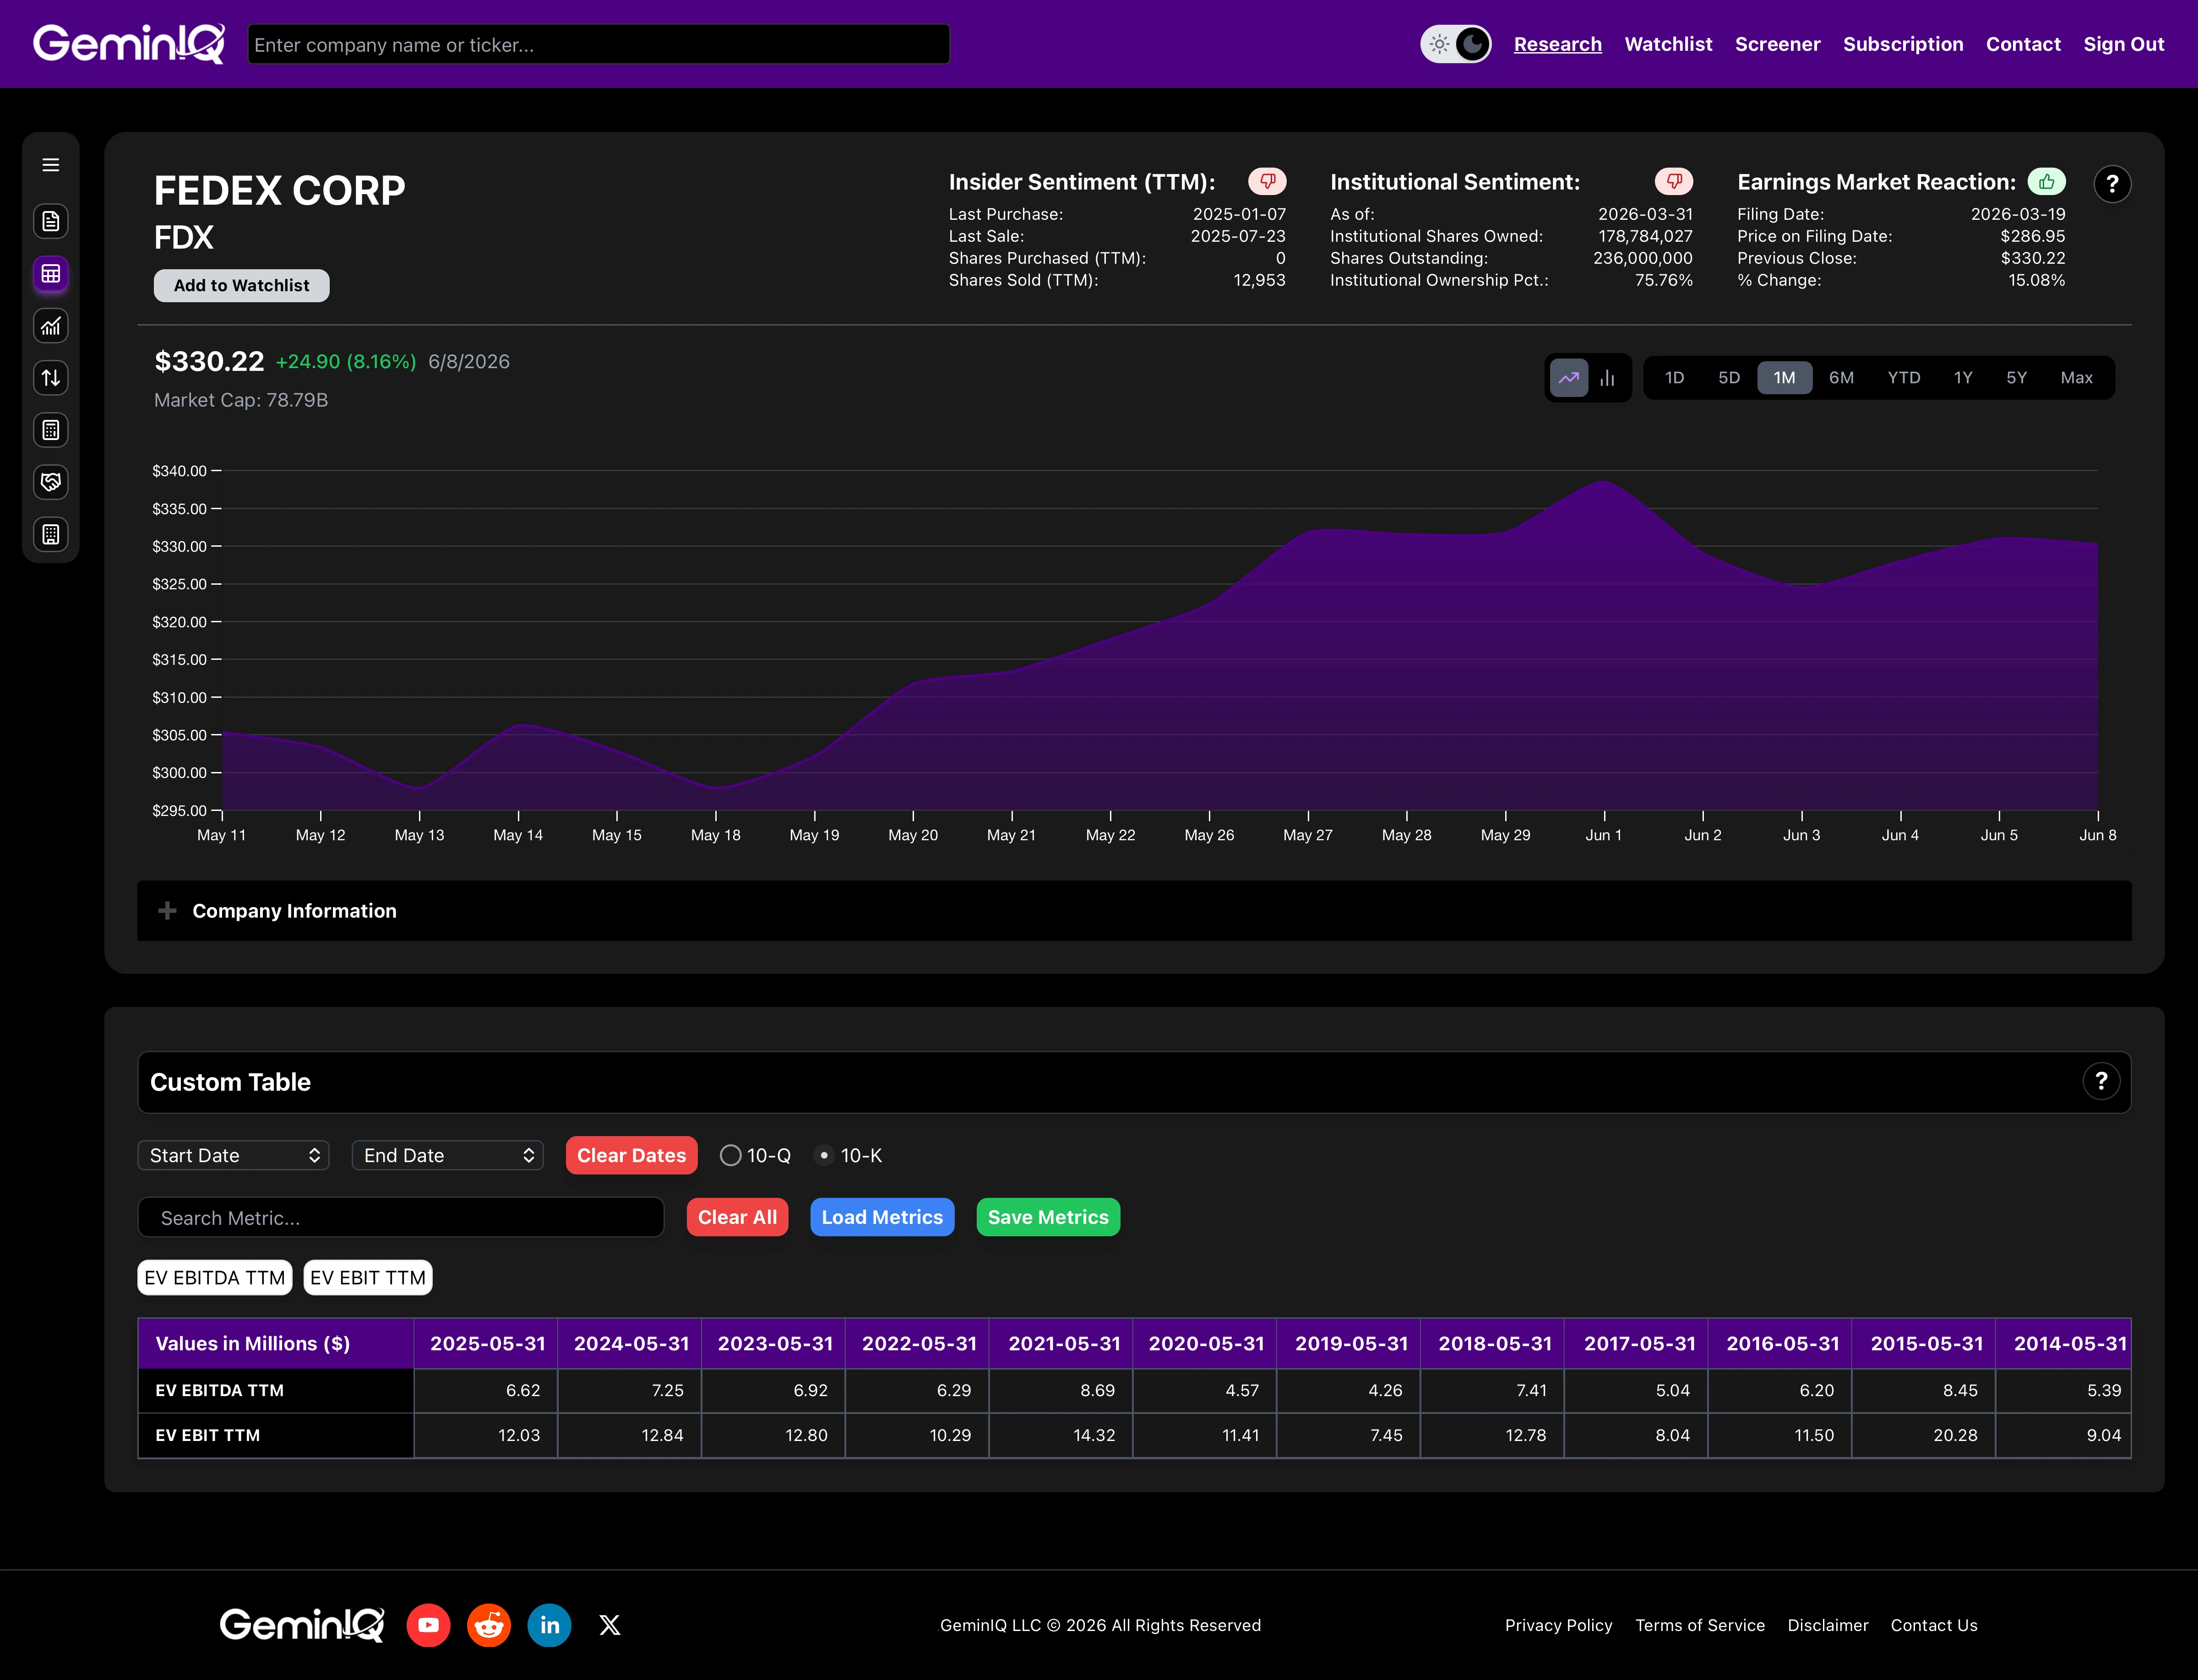Click the Jun 1 chart axis label
Image resolution: width=2198 pixels, height=1680 pixels.
[x=1603, y=835]
